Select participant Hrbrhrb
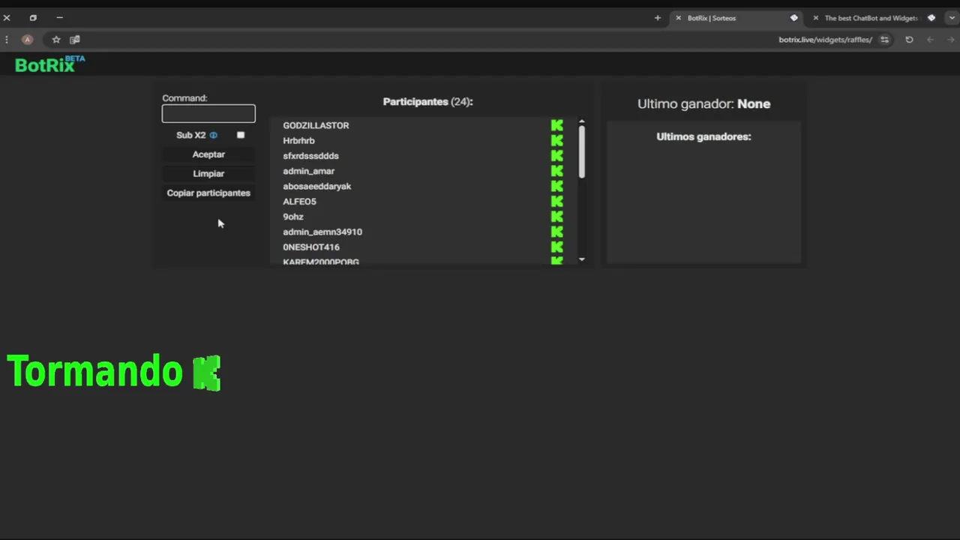Screen dimensions: 960x540 [x=298, y=140]
